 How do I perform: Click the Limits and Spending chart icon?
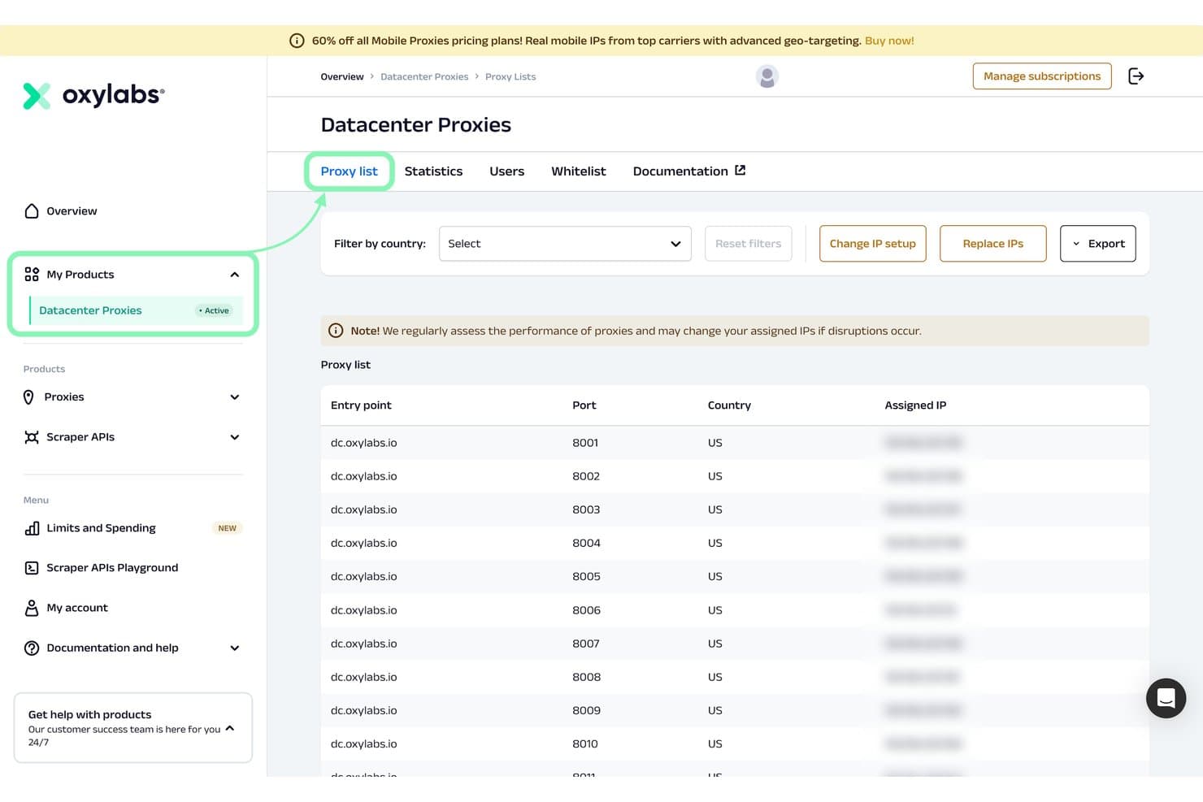[x=32, y=528]
